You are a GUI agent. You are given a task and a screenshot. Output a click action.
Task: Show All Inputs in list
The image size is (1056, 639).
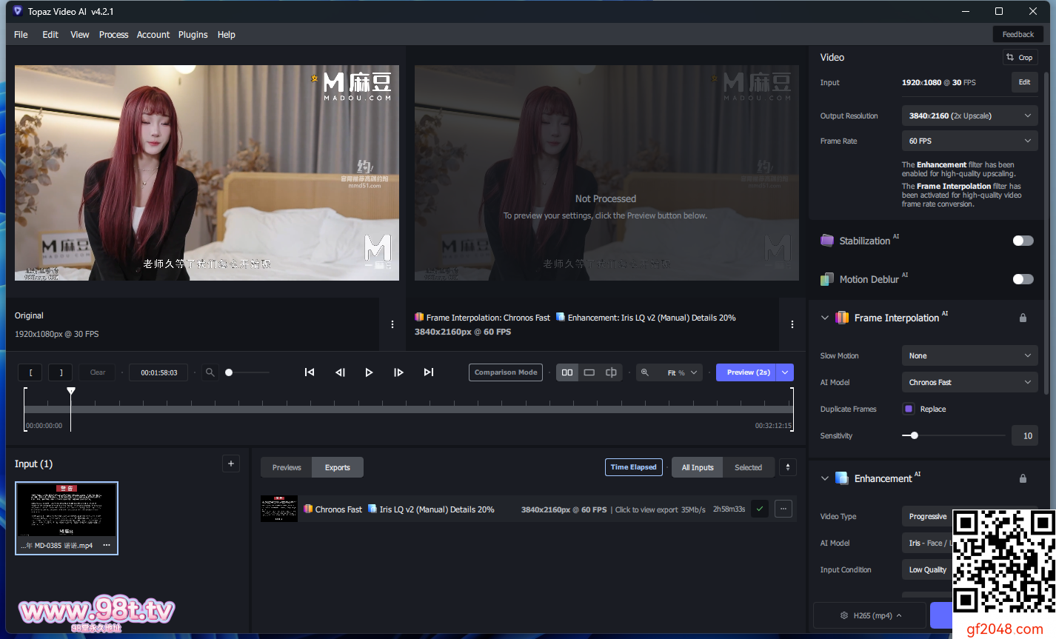coord(698,467)
